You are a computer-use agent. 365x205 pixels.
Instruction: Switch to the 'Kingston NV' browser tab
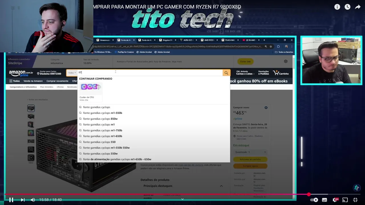[x=167, y=40]
